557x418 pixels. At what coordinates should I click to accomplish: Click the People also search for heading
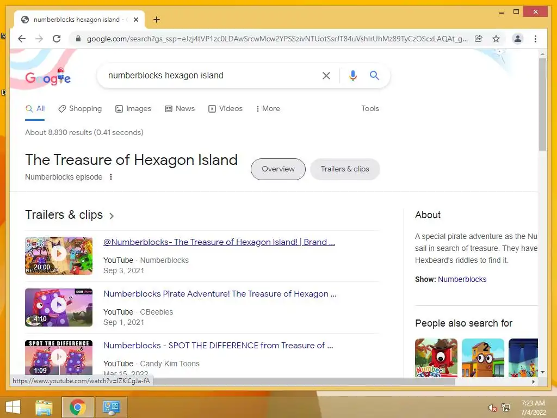tap(463, 323)
